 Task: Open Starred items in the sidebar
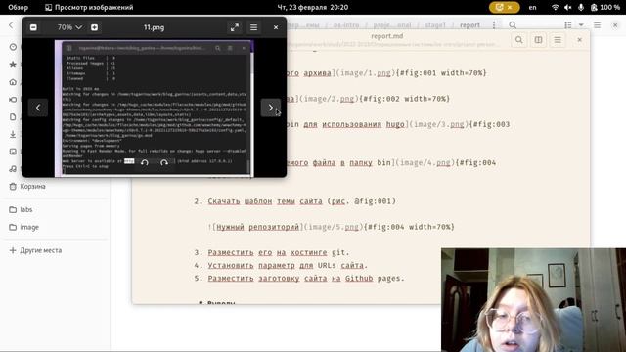13,65
